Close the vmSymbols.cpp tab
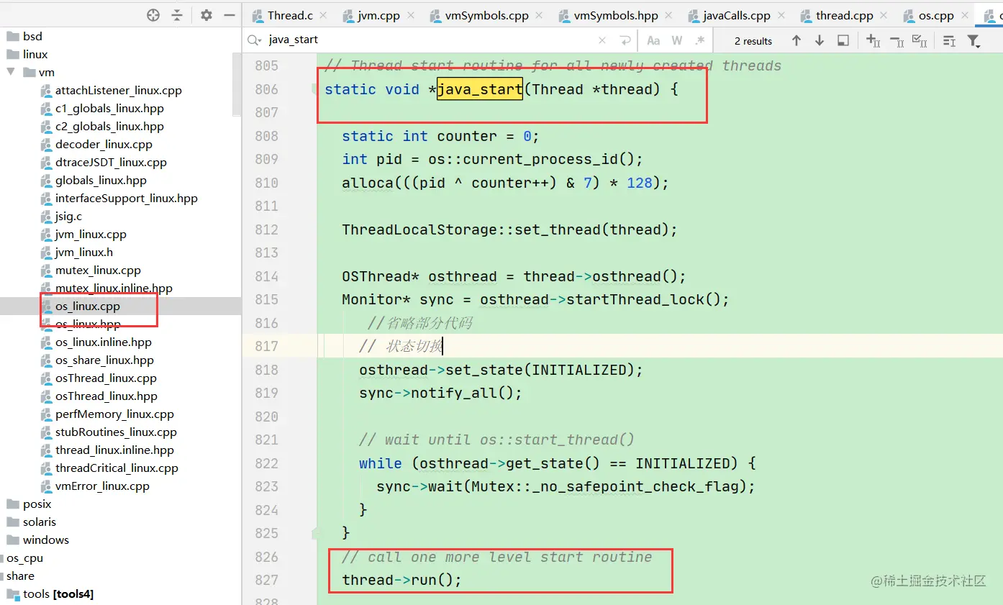 [540, 15]
